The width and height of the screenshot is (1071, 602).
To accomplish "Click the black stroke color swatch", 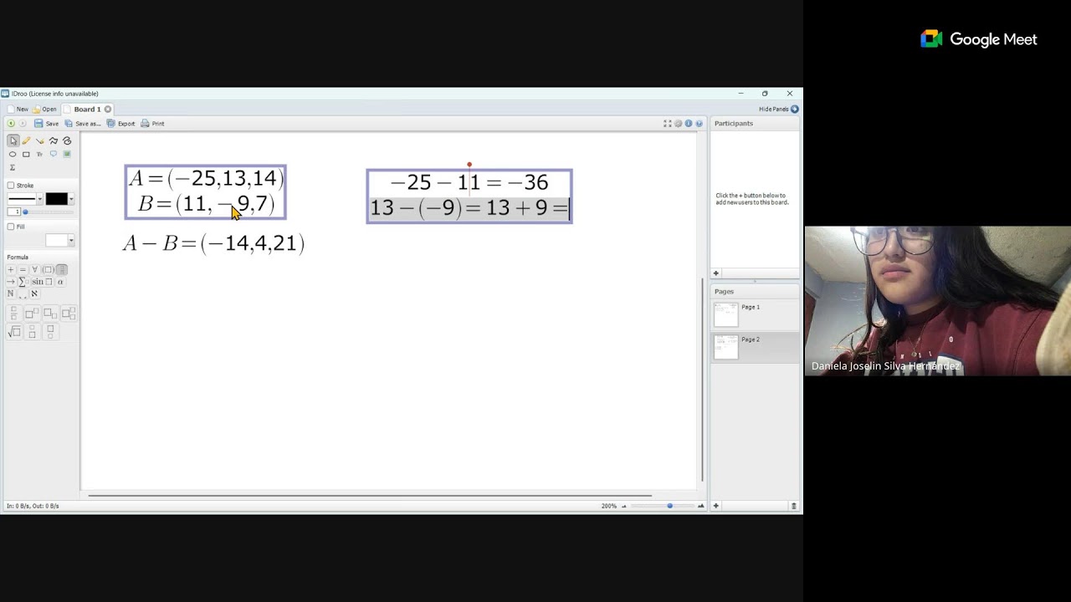I will [x=56, y=199].
